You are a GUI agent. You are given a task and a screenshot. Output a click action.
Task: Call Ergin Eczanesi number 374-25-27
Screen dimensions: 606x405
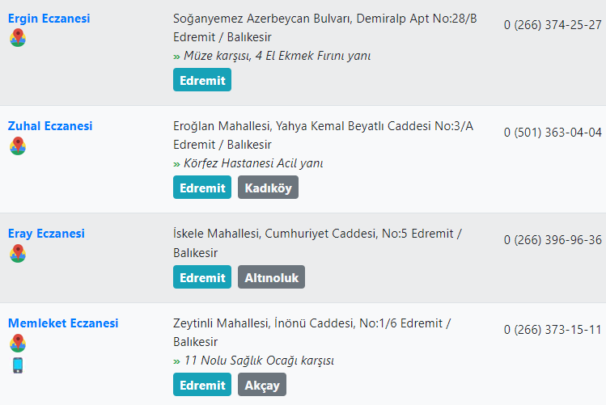553,25
